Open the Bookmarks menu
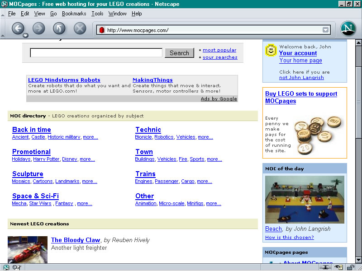Image resolution: width=362 pixels, height=271 pixels. tap(74, 14)
